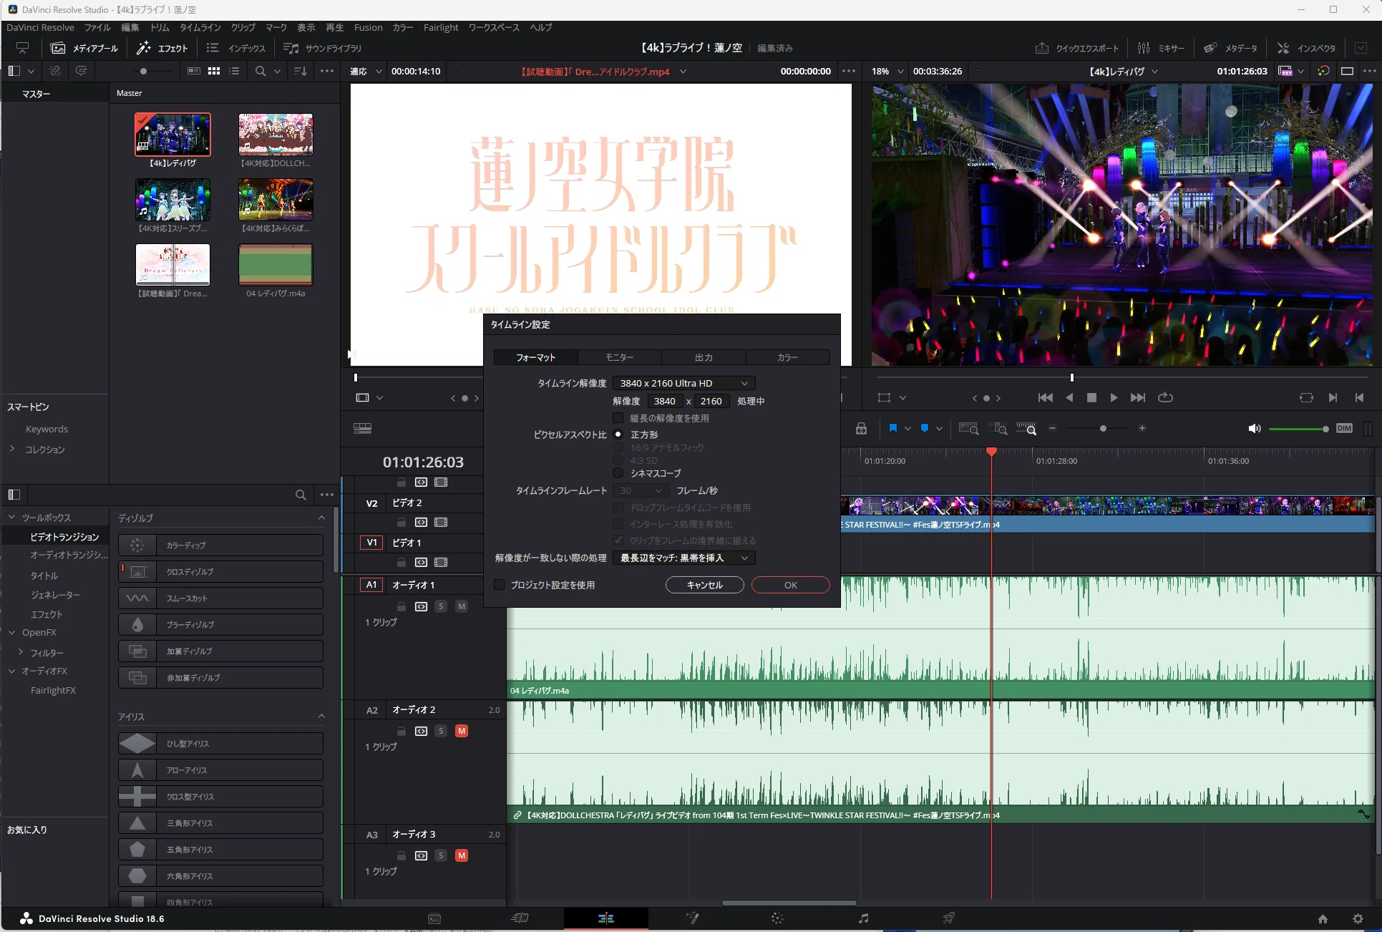Open the Media Pool panel
This screenshot has width=1382, height=932.
pos(84,48)
